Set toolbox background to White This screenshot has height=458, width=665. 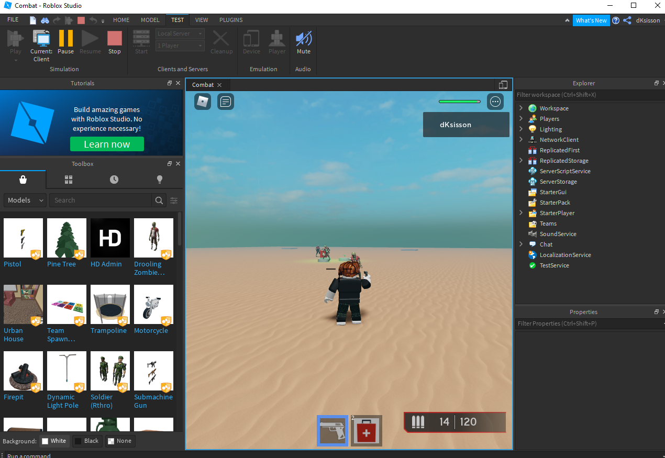[54, 441]
